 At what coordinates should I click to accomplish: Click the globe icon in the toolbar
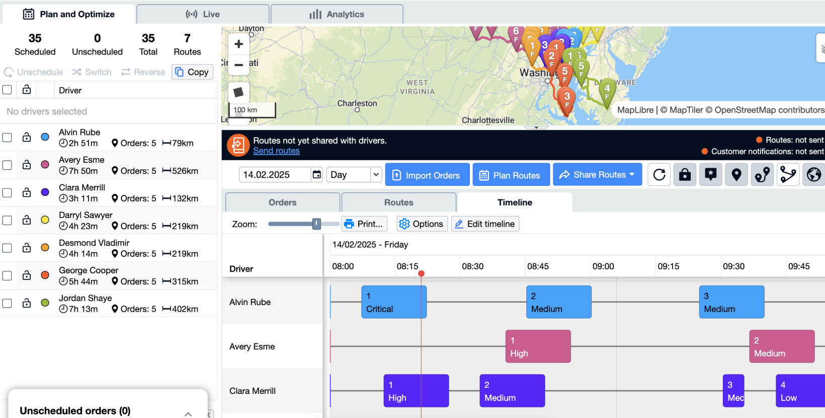(x=813, y=175)
